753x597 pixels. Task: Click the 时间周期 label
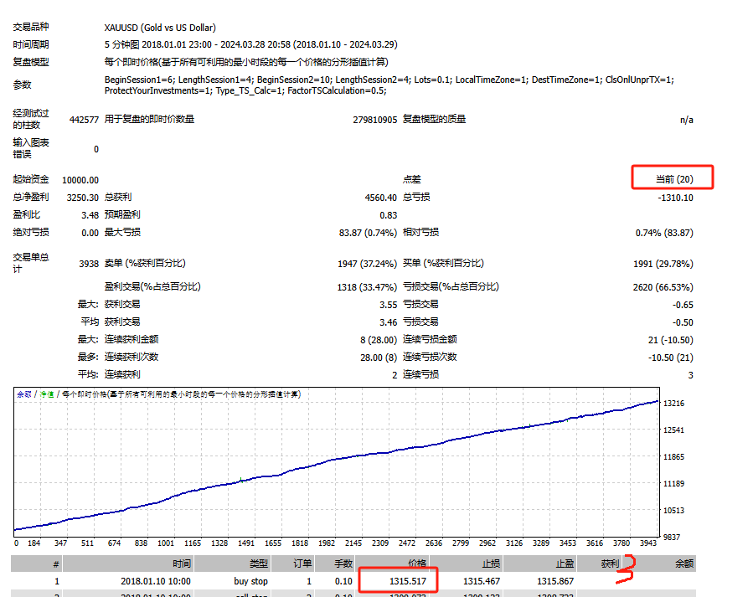31,44
